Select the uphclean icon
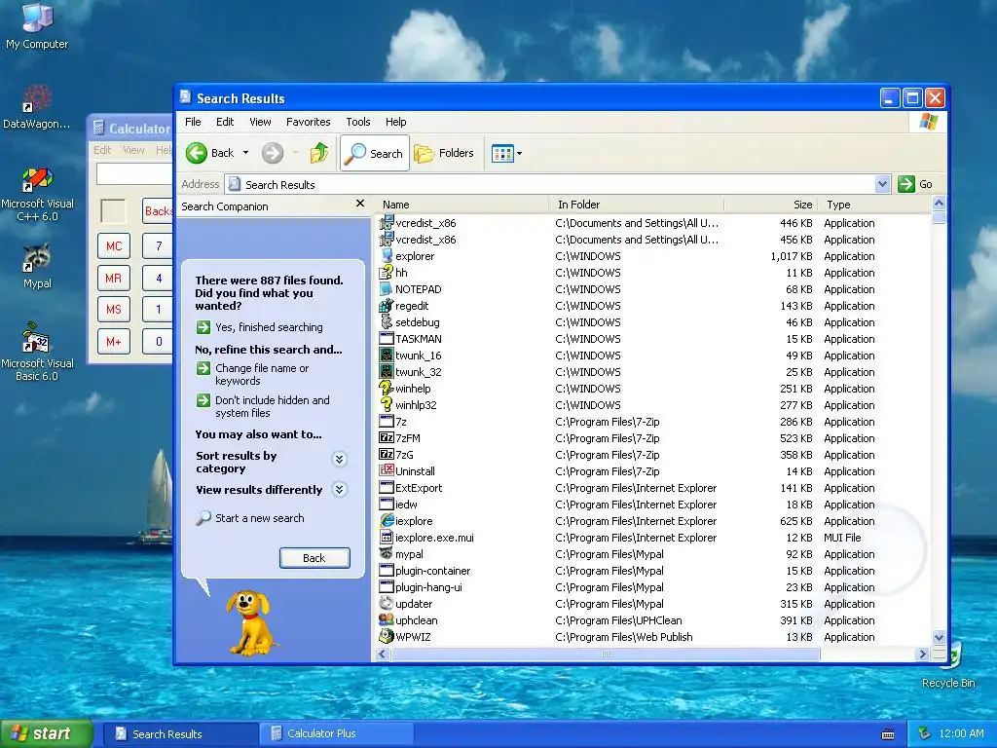 pos(386,620)
